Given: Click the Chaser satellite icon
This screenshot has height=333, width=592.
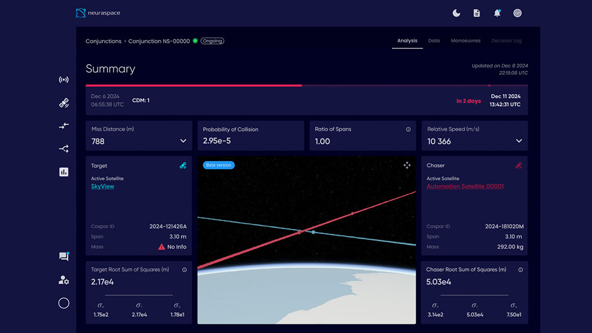Looking at the screenshot, I should [x=519, y=165].
